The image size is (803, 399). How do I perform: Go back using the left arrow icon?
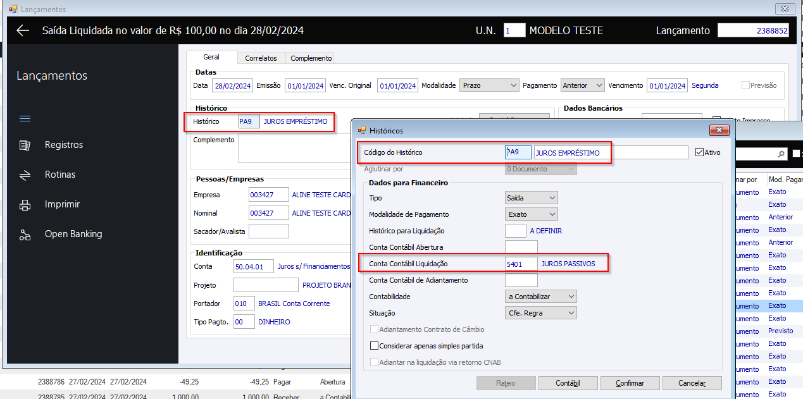coord(23,30)
